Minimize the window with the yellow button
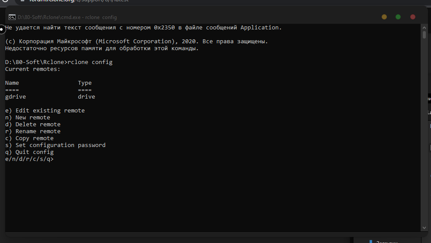 [x=384, y=17]
